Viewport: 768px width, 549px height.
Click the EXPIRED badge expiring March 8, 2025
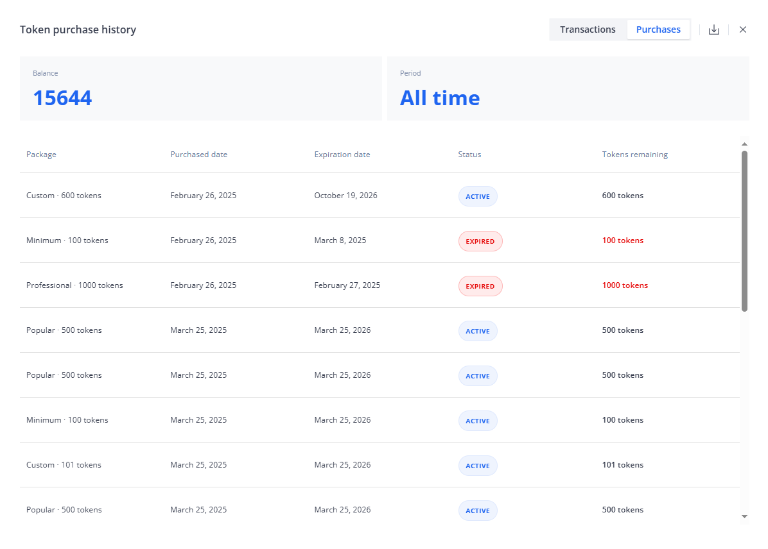pyautogui.click(x=480, y=241)
